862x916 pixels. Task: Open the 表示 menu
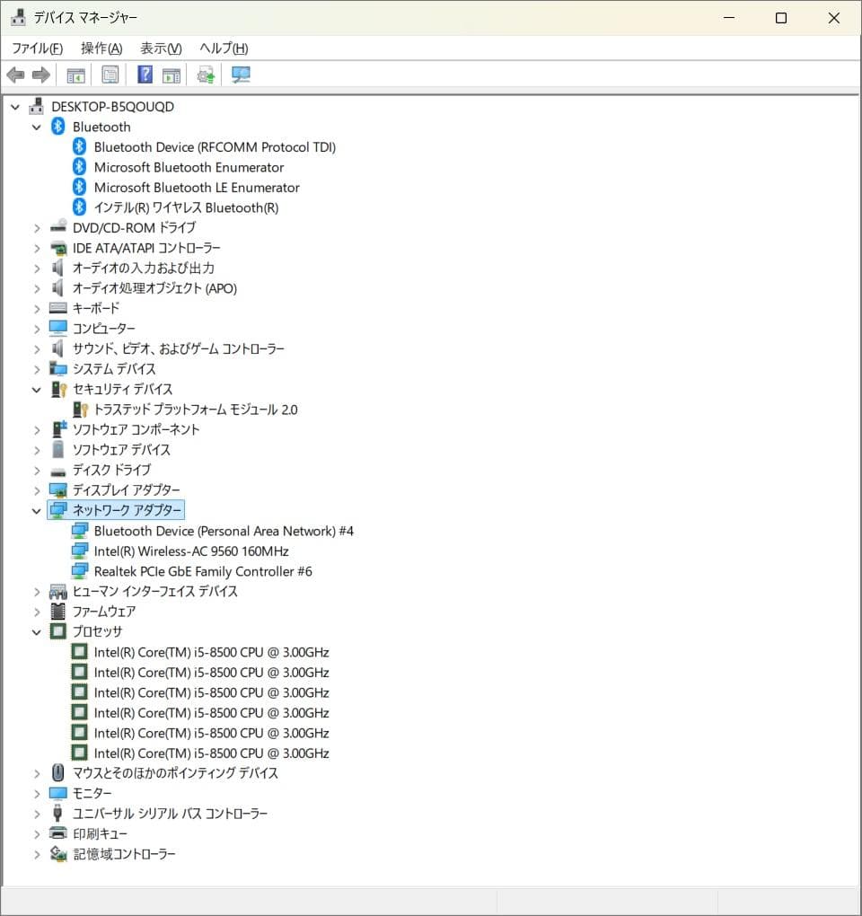click(x=159, y=48)
